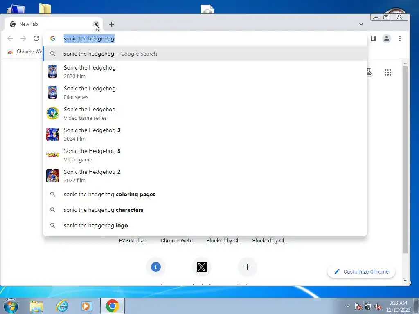Screen dimensions: 419x314
Task: Click the network tray icon
Action: click(x=368, y=307)
